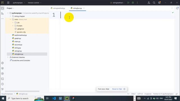Click the read-only lock status icon

pos(177,94)
